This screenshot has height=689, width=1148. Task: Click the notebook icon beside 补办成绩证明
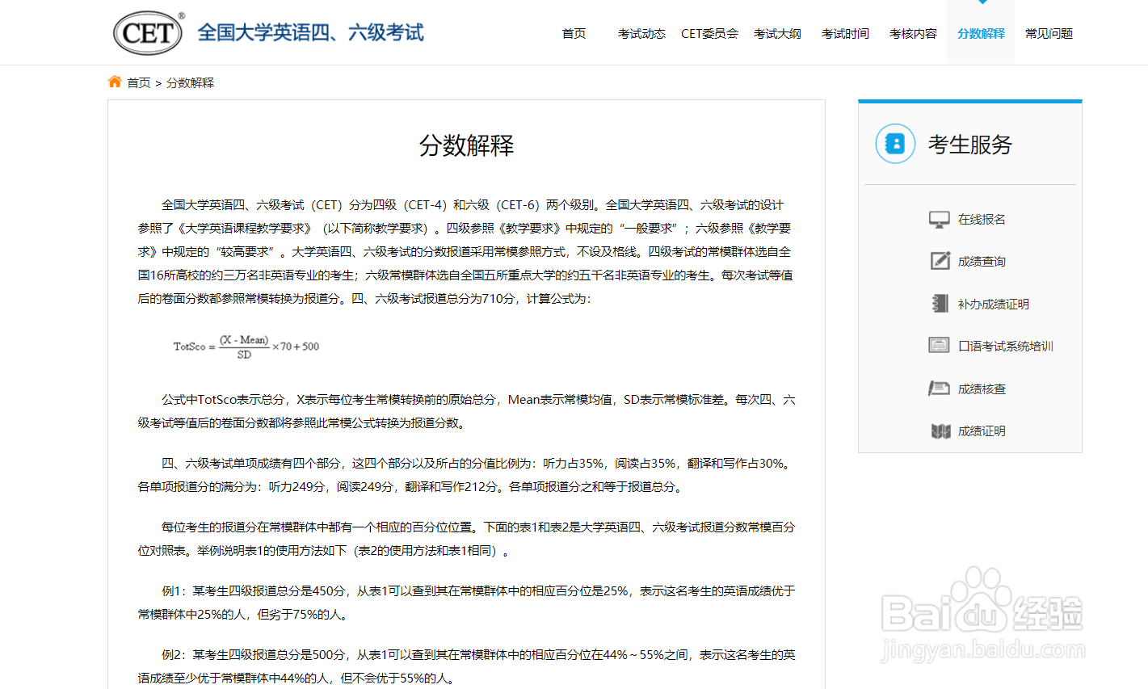[x=940, y=304]
